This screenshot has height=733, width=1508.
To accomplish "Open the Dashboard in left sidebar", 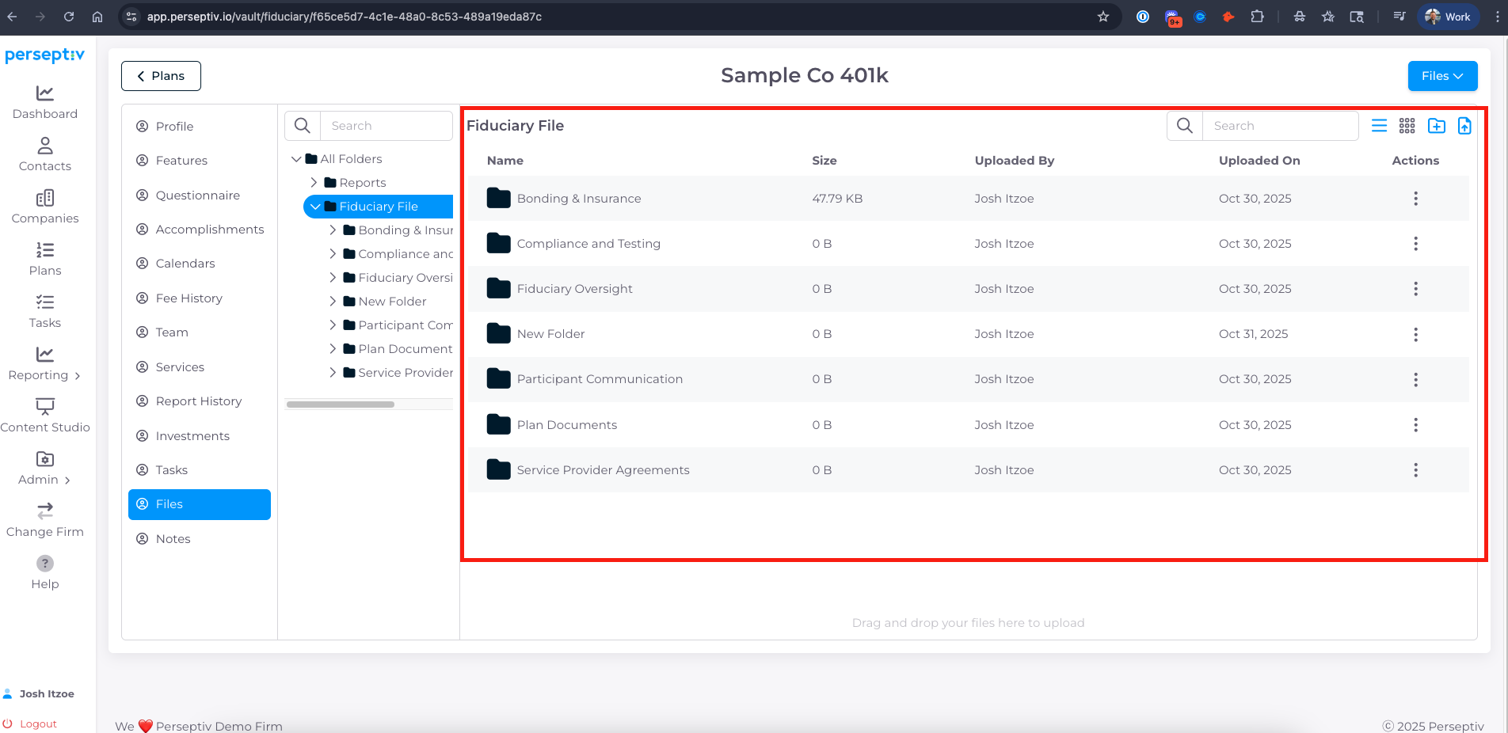I will point(45,103).
